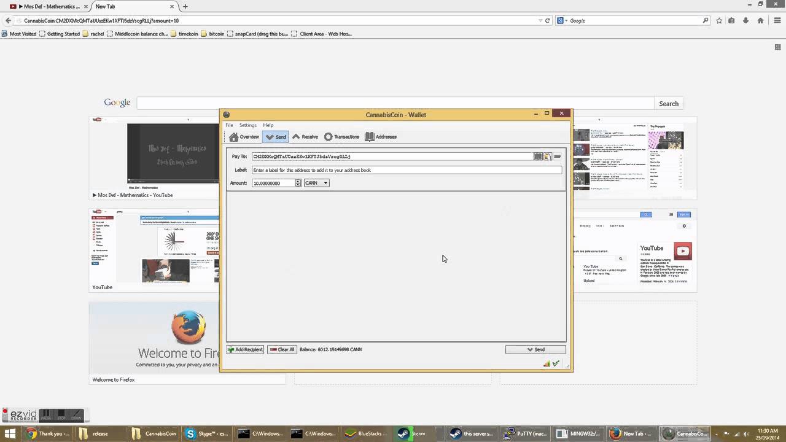Click the search magnifier icon
The height and width of the screenshot is (442, 786).
(x=706, y=20)
